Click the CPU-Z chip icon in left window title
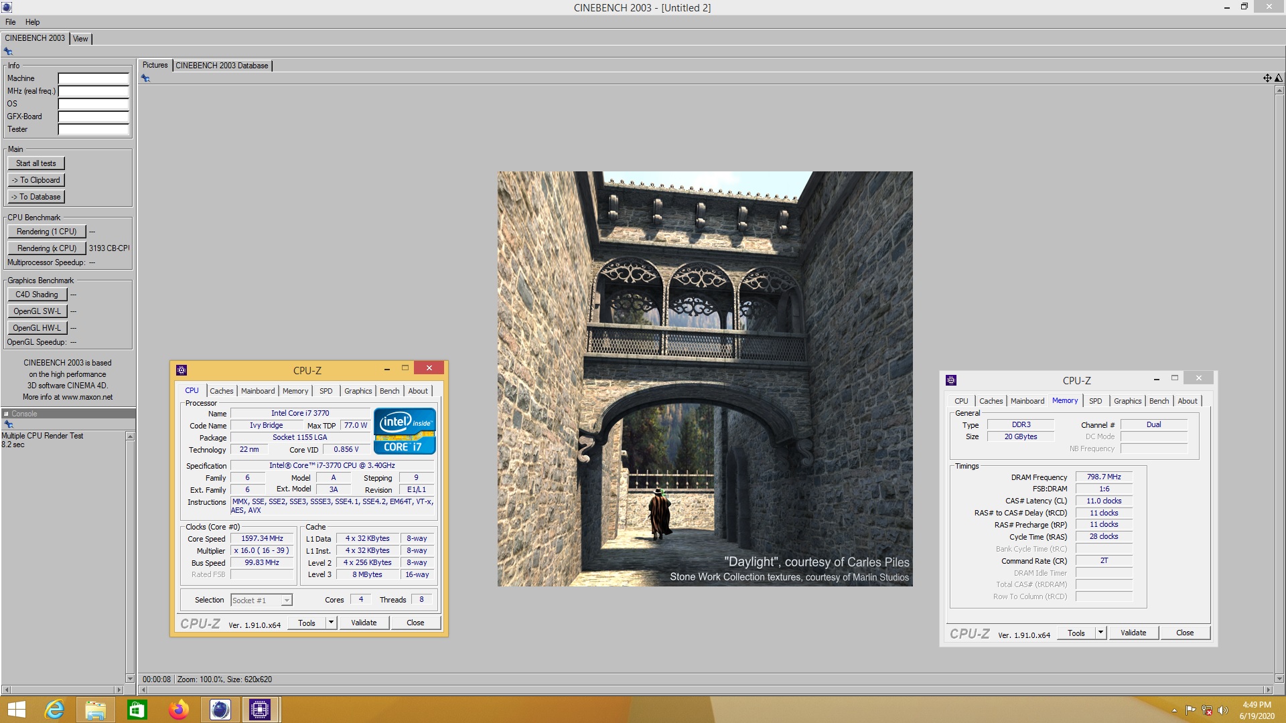 [x=182, y=370]
